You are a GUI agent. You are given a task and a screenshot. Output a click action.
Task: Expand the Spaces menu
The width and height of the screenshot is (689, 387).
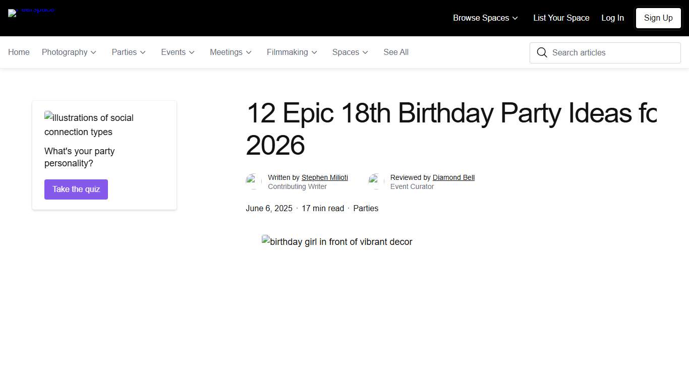[350, 52]
